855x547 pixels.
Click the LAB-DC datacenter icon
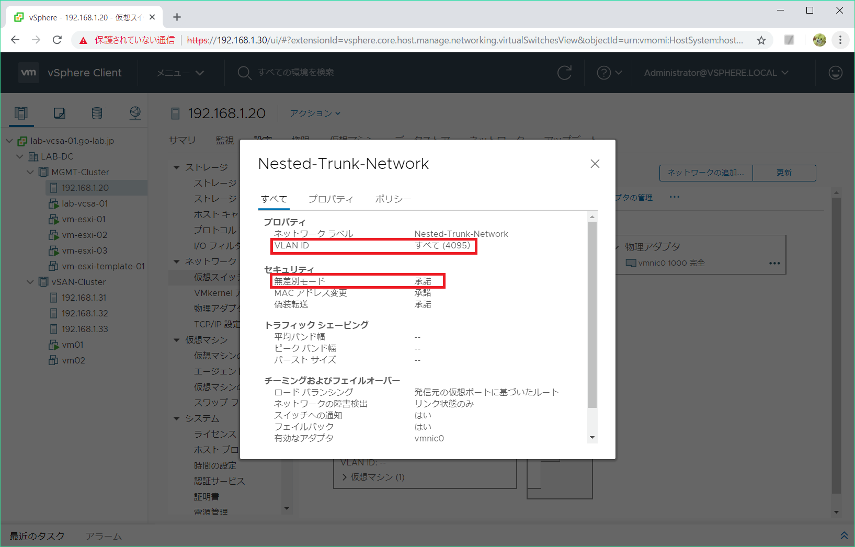33,156
